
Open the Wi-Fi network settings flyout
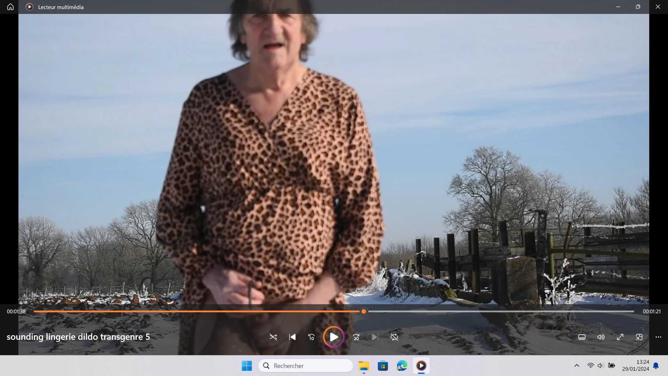[x=590, y=366]
